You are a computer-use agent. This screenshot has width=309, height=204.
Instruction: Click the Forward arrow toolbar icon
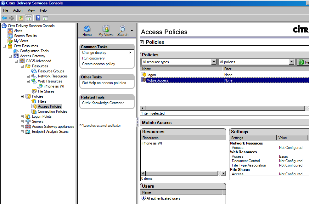[11, 18]
